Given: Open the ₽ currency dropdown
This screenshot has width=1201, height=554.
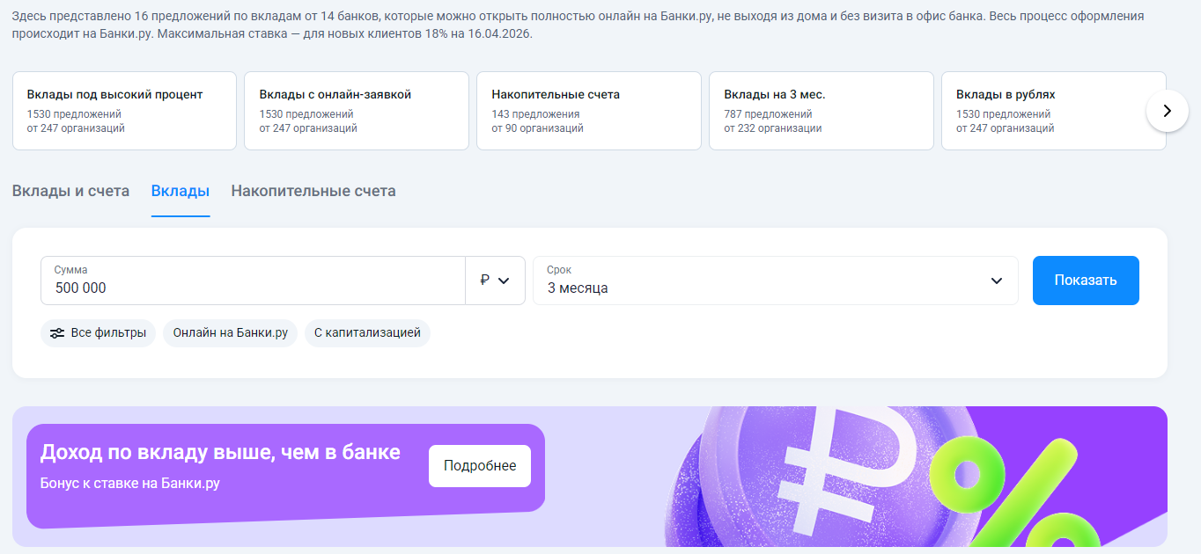Looking at the screenshot, I should pyautogui.click(x=495, y=281).
